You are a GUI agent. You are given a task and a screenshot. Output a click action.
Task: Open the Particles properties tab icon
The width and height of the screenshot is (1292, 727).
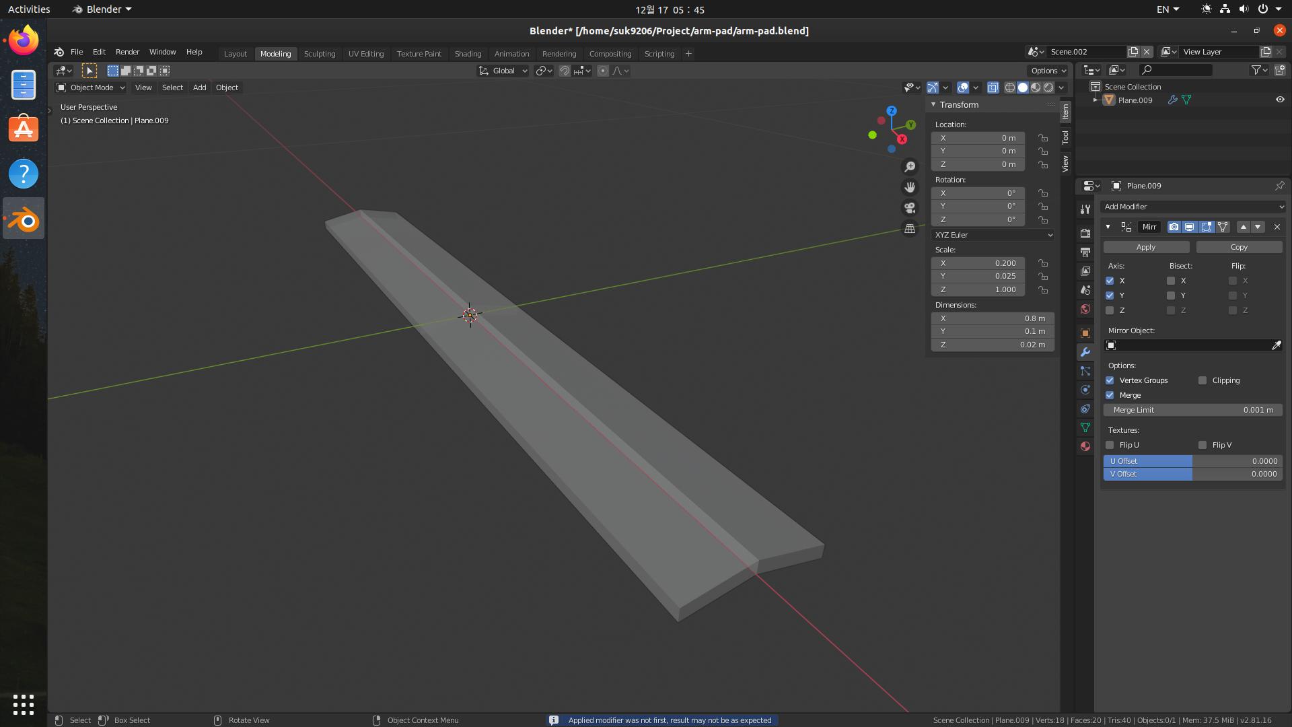tap(1085, 371)
